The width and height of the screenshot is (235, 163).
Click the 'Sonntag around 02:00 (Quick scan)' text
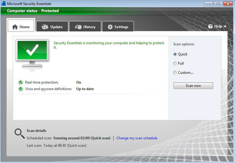(82, 138)
